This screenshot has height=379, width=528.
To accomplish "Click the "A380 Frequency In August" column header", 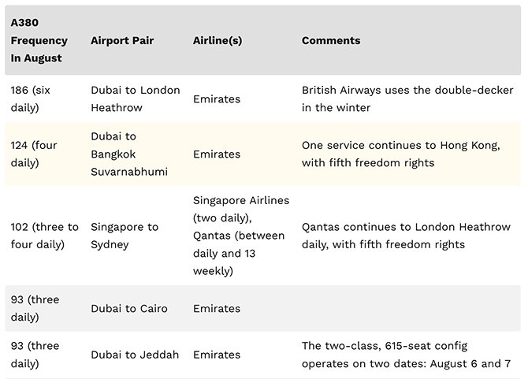I will point(39,40).
